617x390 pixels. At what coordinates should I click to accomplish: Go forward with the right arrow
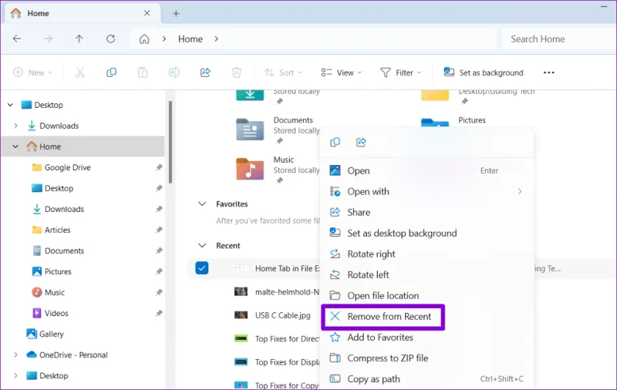(48, 39)
